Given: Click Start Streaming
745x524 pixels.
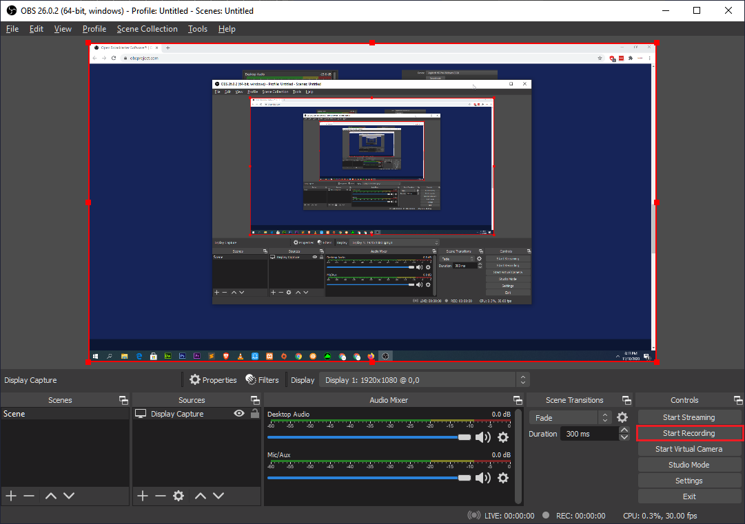Looking at the screenshot, I should pyautogui.click(x=689, y=417).
